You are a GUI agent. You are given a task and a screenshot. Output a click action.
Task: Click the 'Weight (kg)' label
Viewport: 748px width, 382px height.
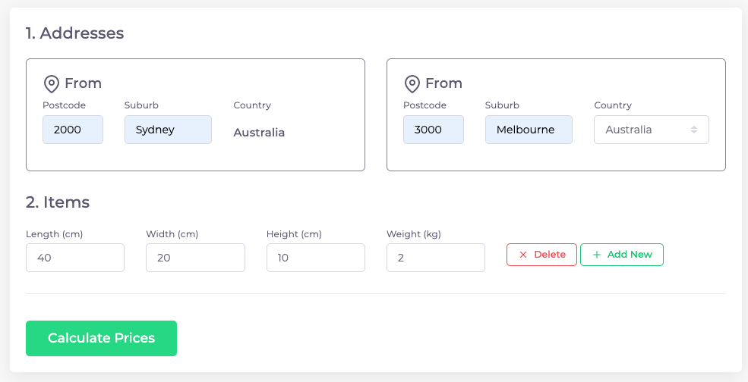coord(414,234)
